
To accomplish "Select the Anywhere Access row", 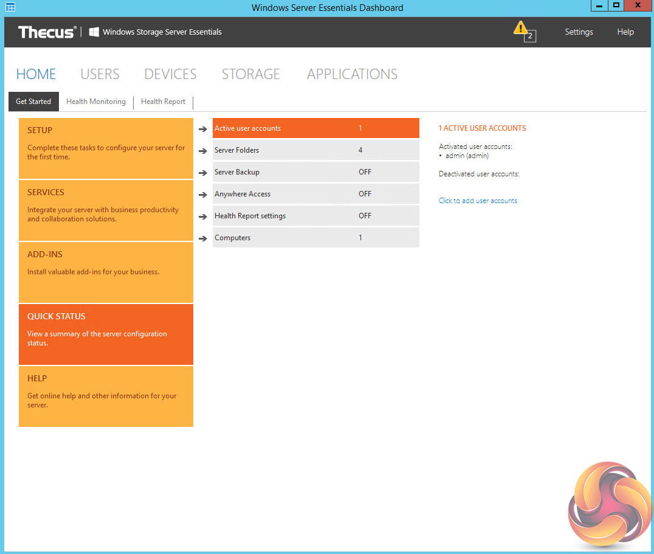I will tap(315, 193).
